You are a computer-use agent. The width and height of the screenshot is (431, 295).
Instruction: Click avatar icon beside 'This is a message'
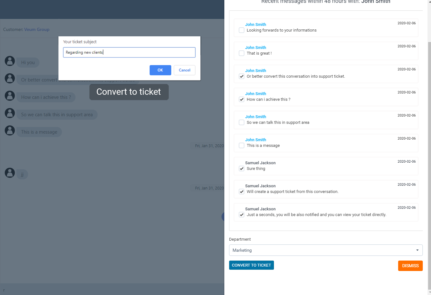[10, 130]
